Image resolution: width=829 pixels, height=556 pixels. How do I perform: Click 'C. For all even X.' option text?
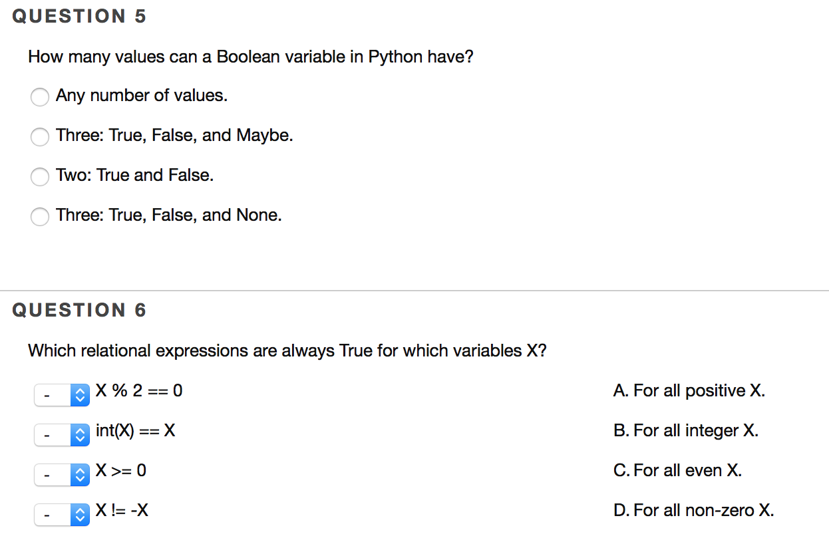tap(677, 471)
